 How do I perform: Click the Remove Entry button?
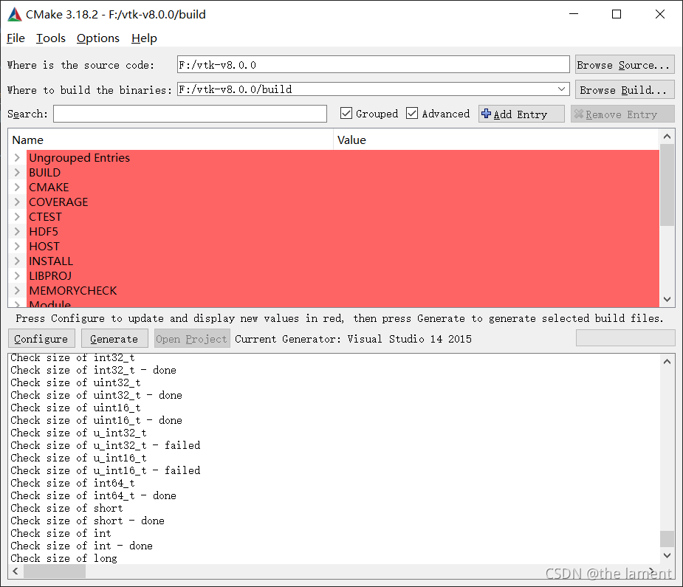click(x=622, y=114)
